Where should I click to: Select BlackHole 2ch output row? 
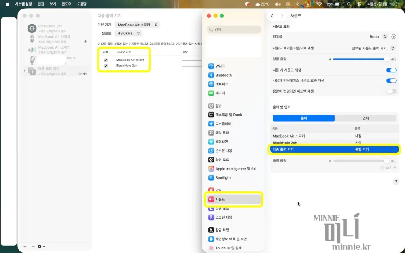(x=335, y=142)
